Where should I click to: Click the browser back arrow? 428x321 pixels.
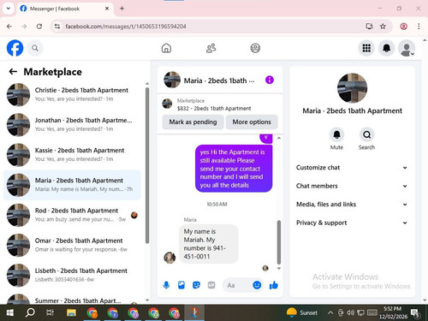9,27
